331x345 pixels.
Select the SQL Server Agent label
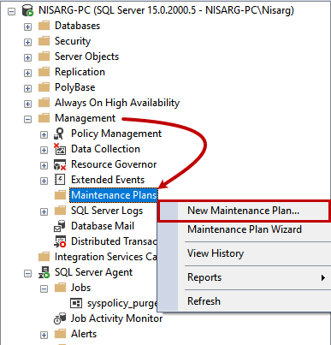pos(93,272)
